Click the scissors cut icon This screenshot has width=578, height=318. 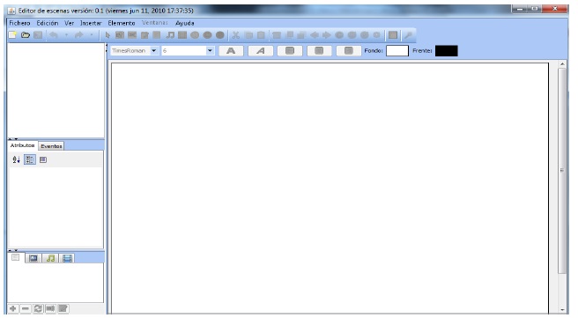[x=235, y=35]
